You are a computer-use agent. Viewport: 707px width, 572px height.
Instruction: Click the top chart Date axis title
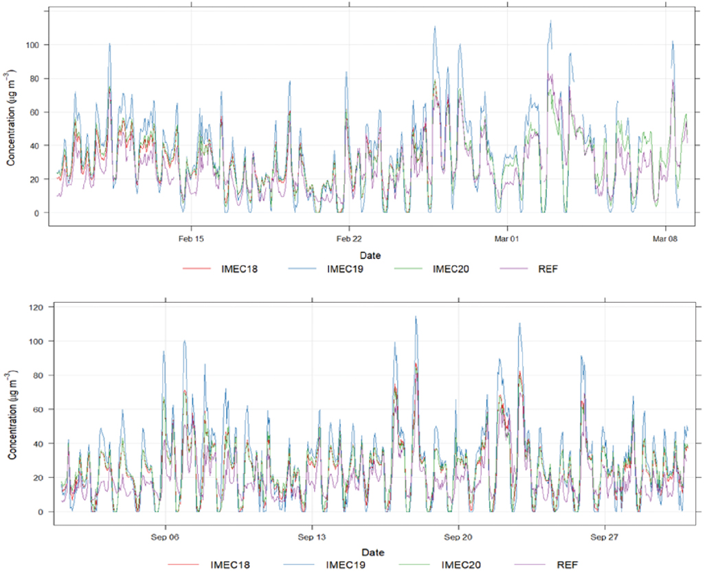coord(370,255)
